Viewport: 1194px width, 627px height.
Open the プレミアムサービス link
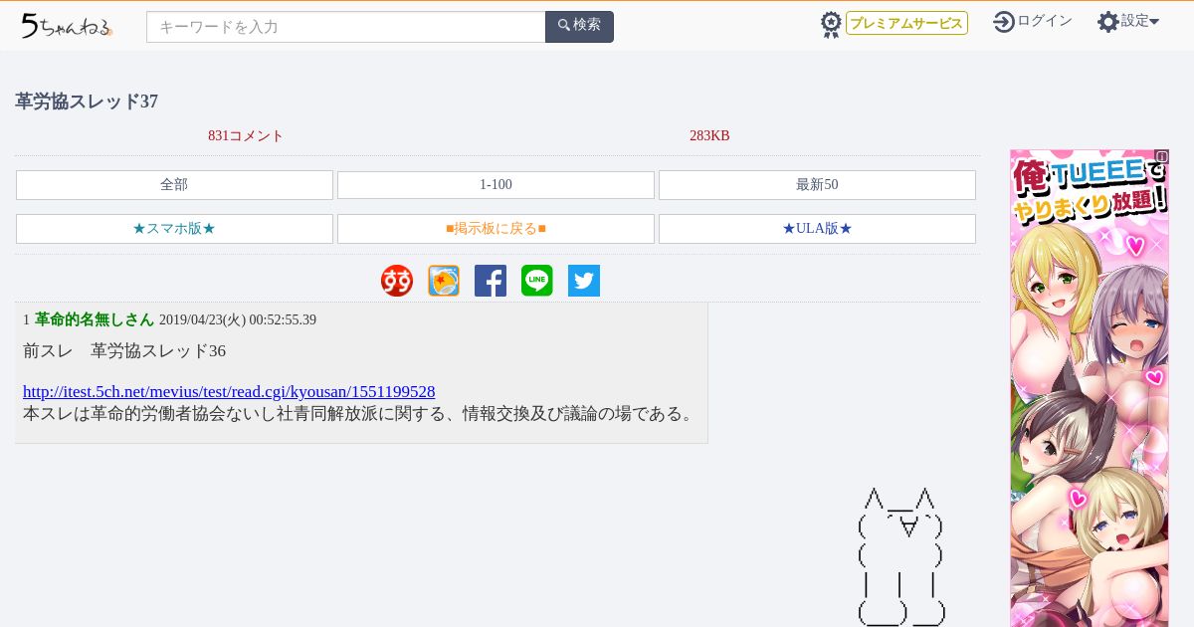tap(906, 23)
